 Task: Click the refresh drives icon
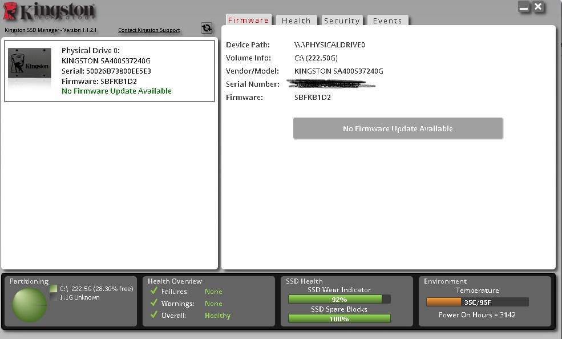tap(207, 28)
